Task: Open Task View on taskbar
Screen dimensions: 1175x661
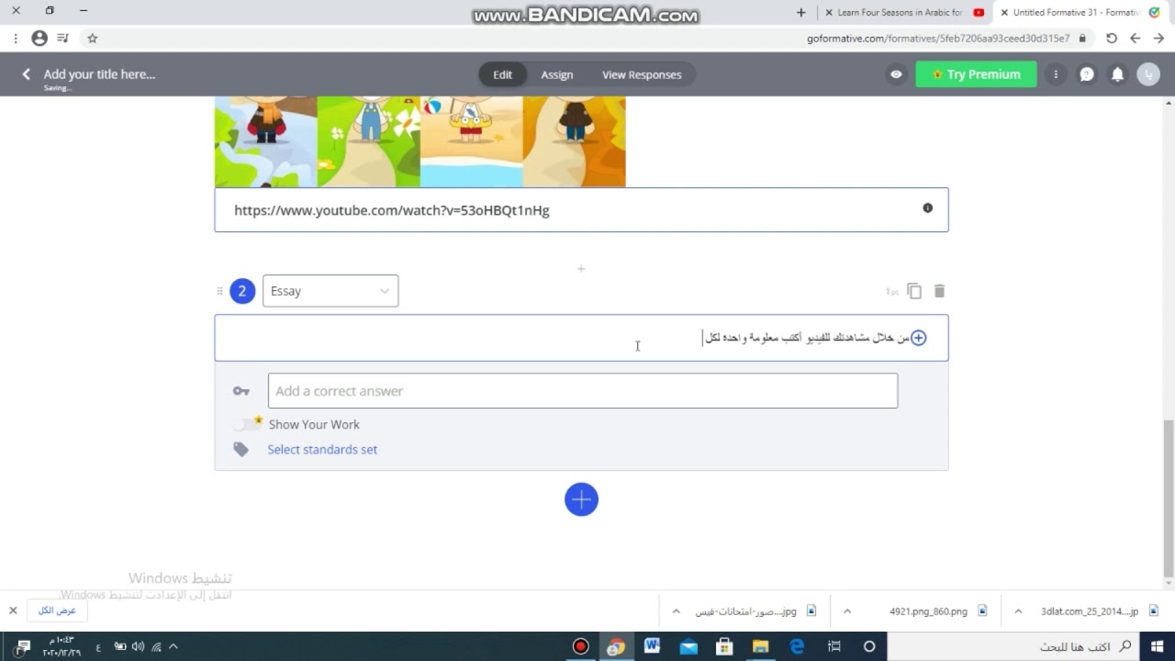Action: tap(834, 646)
